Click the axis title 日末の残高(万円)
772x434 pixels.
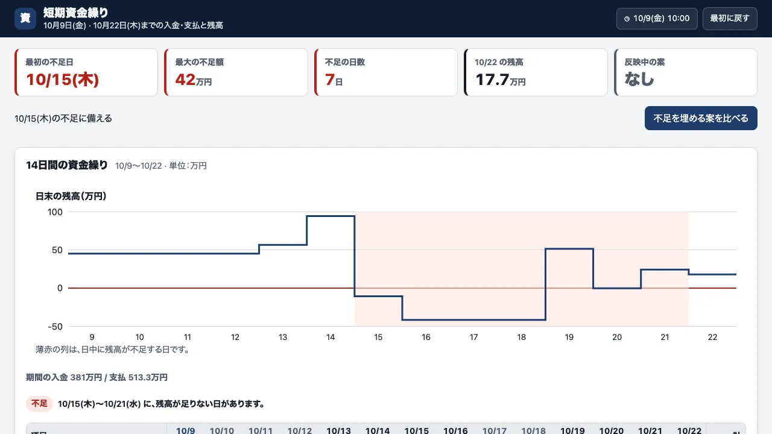coord(71,196)
